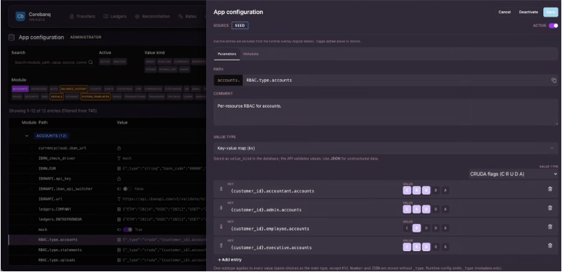
Task: Select the SYSTEM_TEMPLATES module chip
Action: pyautogui.click(x=95, y=96)
